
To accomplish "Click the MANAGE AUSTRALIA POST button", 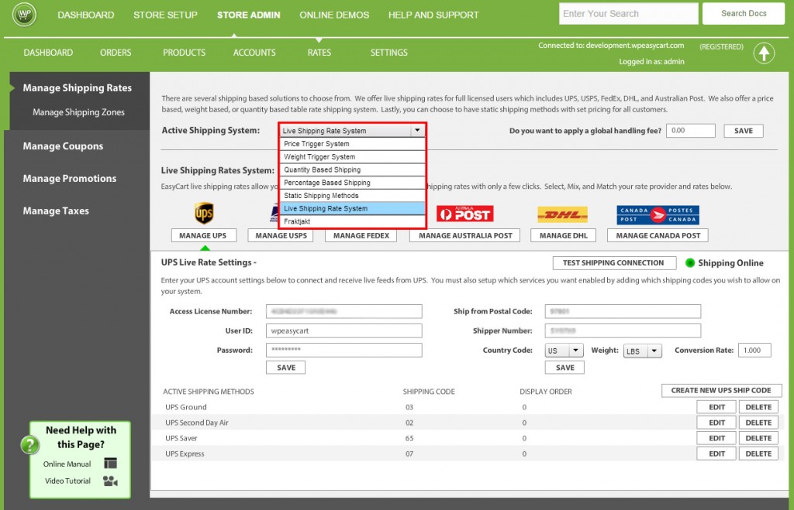I will coord(465,235).
